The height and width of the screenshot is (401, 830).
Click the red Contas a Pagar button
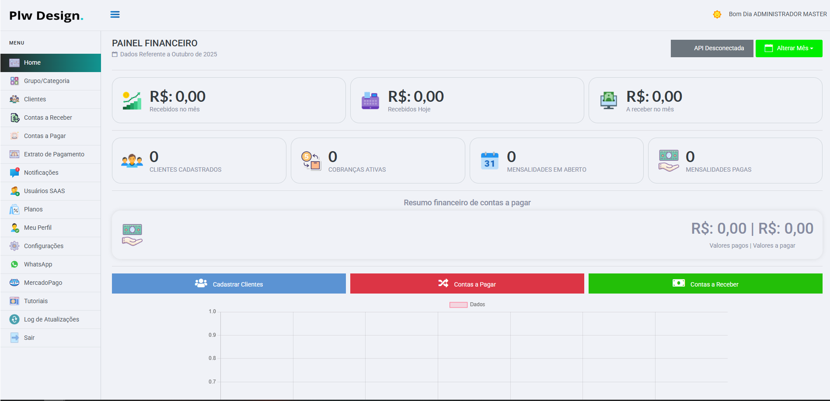[467, 283]
